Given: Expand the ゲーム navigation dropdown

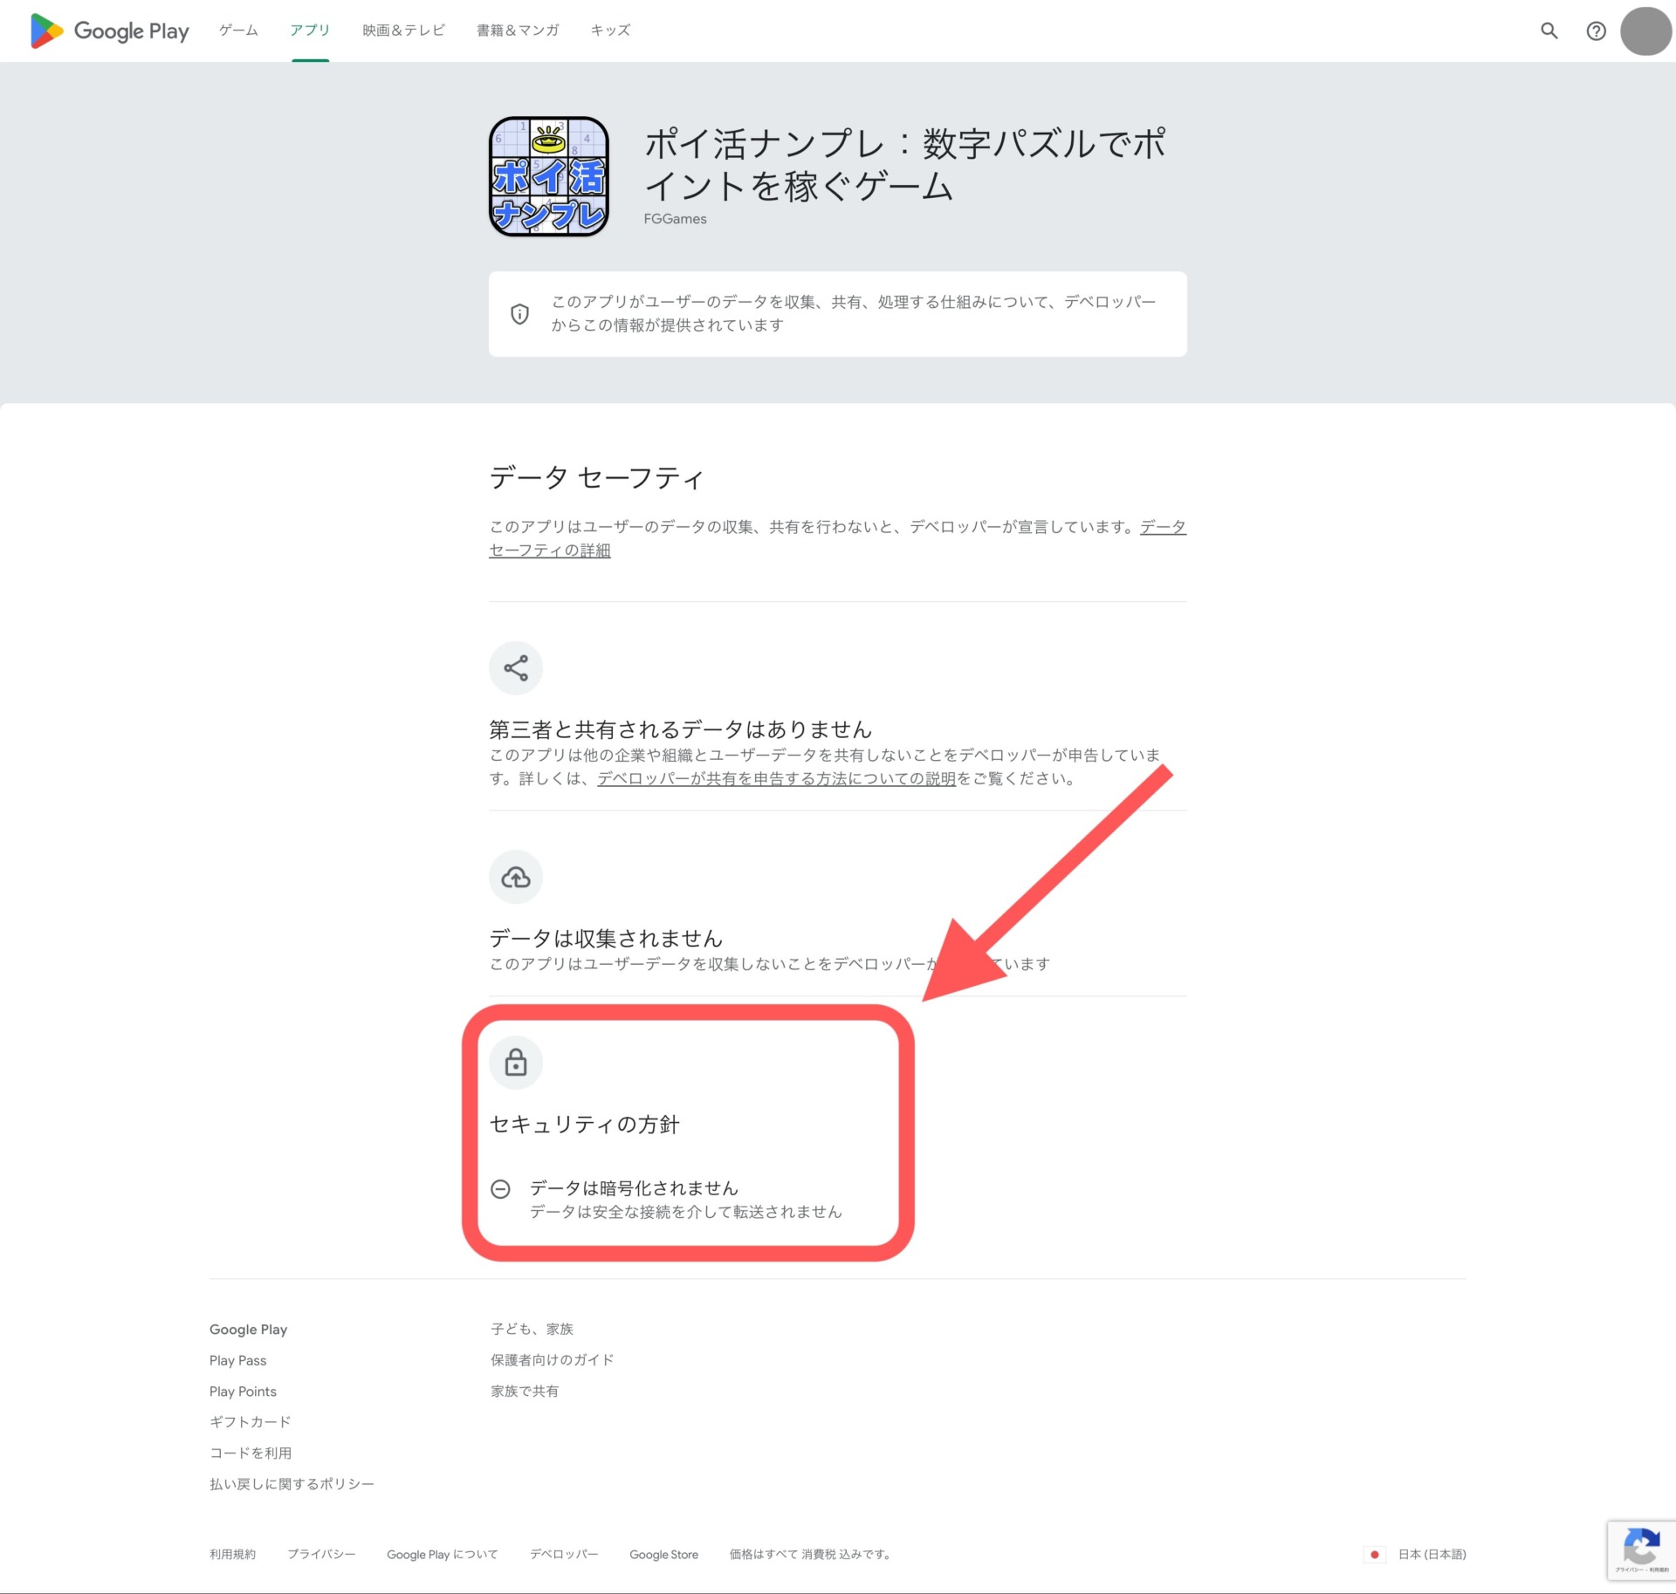Looking at the screenshot, I should [x=238, y=30].
